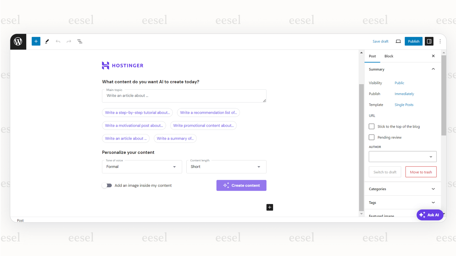Select the Post tab
The height and width of the screenshot is (256, 456).
[x=372, y=56]
